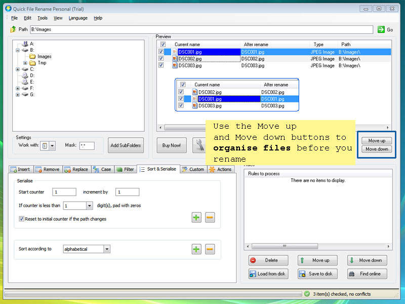Image resolution: width=405 pixels, height=304 pixels.
Task: Open the Tools menu
Action: tap(43, 18)
